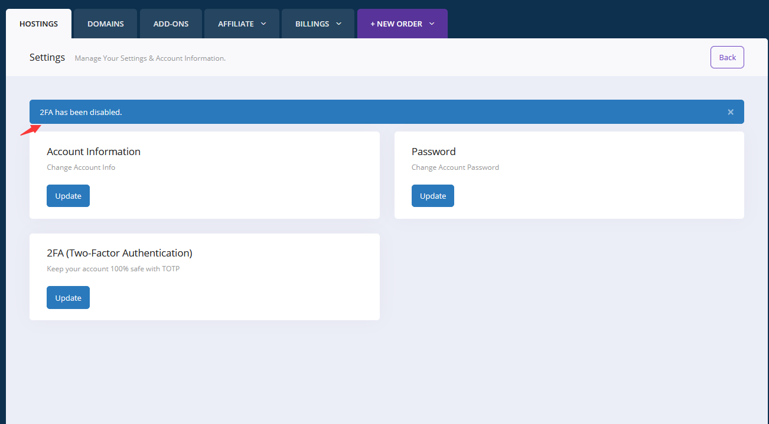Update the Account Information settings
The height and width of the screenshot is (424, 769).
(68, 195)
